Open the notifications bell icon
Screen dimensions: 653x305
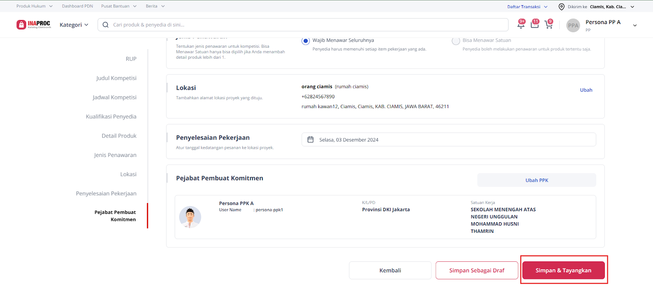point(521,24)
